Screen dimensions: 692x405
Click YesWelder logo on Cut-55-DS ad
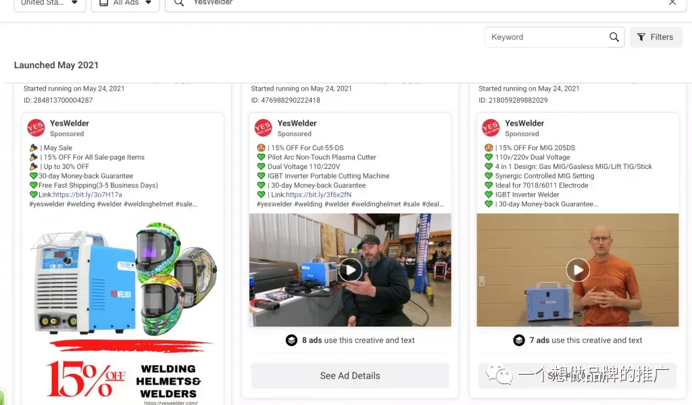pyautogui.click(x=263, y=128)
